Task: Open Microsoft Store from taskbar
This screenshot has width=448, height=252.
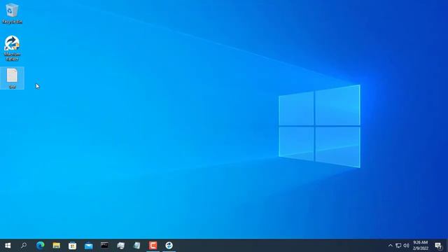Action: (73, 246)
